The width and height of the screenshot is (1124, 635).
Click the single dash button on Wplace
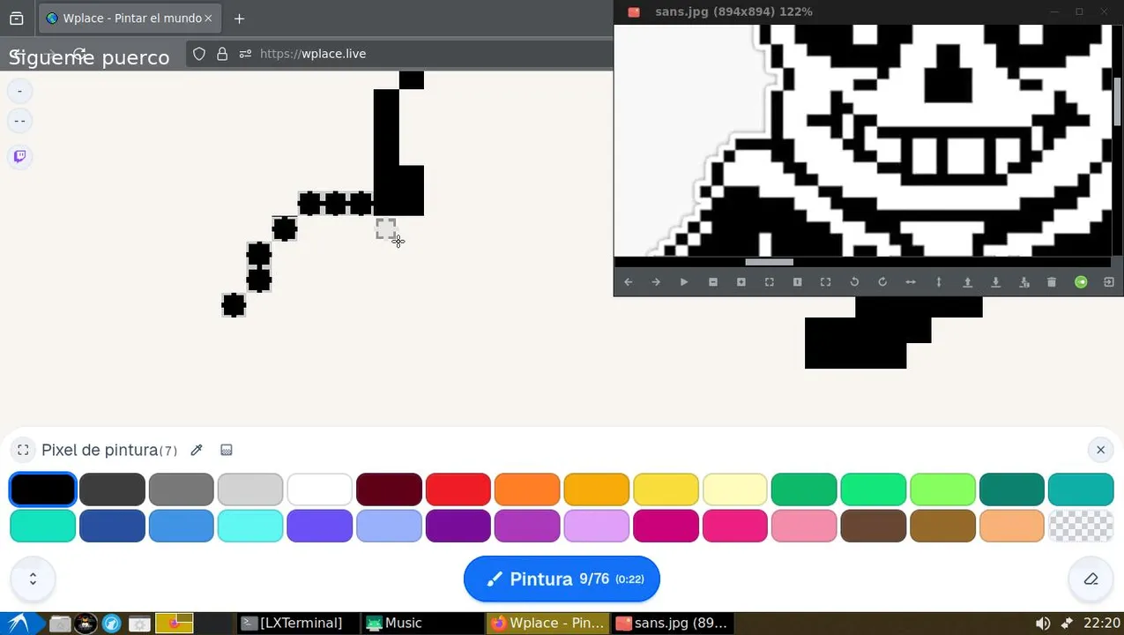point(19,91)
